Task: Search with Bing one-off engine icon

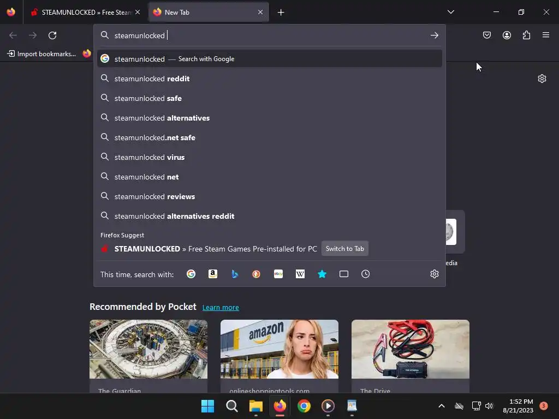Action: 235,274
